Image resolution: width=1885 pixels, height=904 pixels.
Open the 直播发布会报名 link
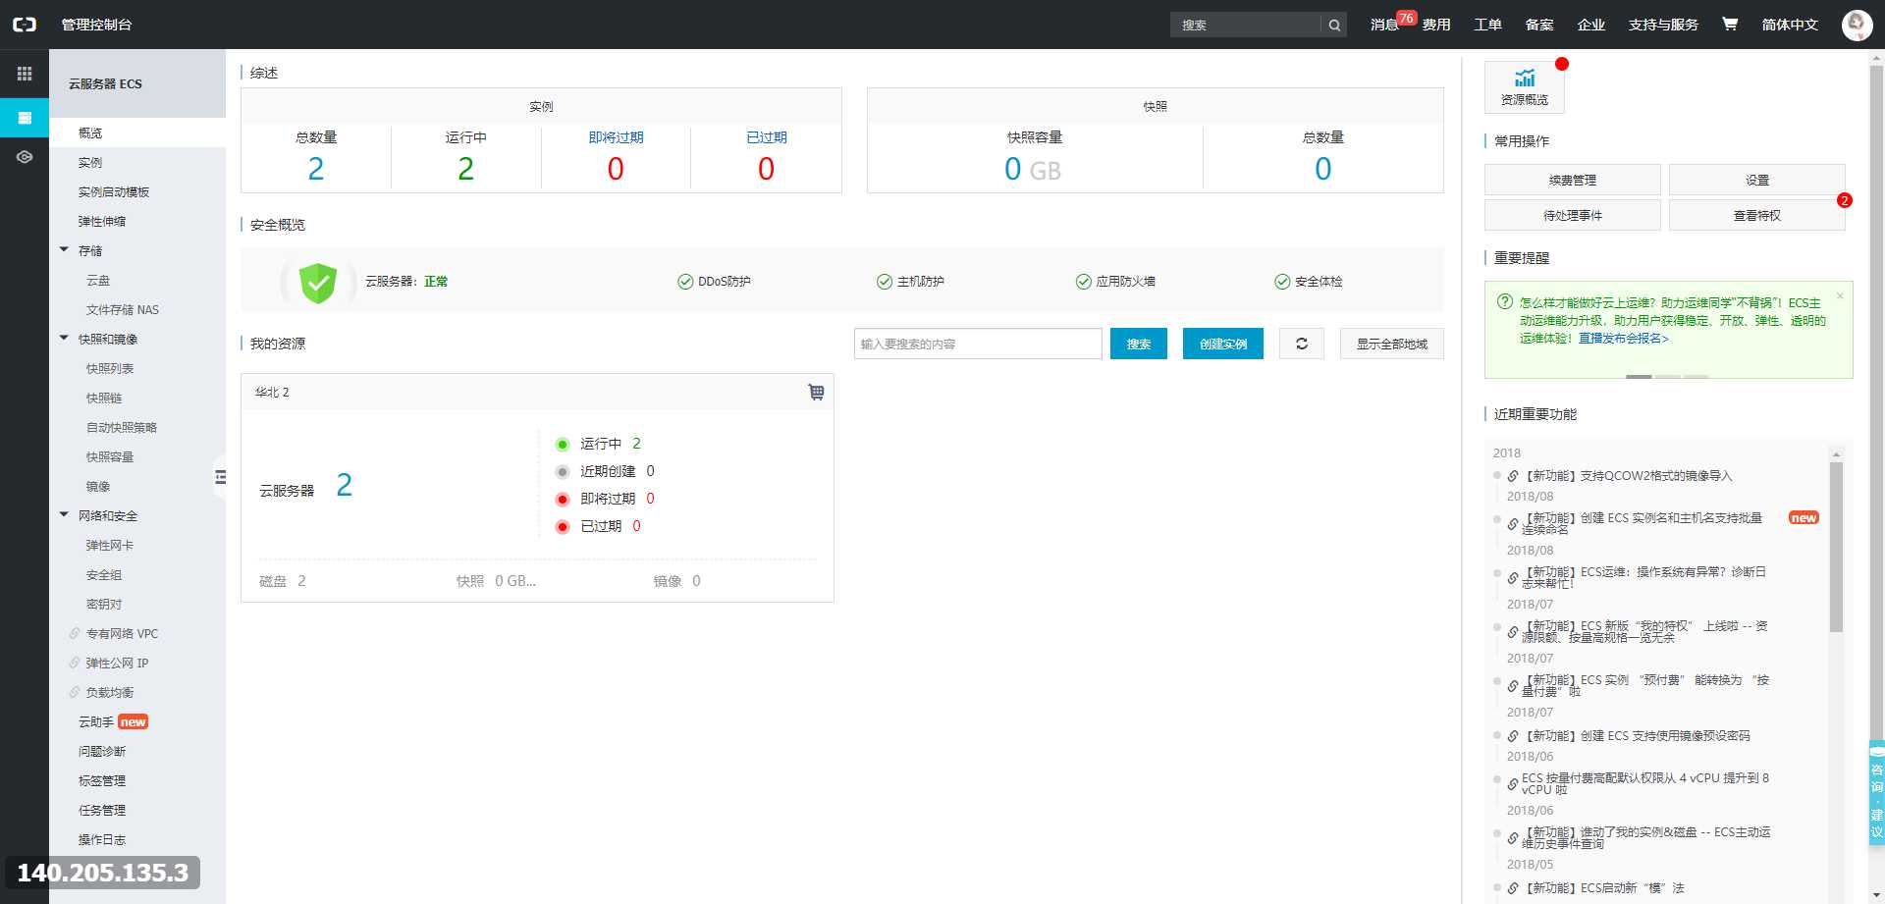(1624, 338)
